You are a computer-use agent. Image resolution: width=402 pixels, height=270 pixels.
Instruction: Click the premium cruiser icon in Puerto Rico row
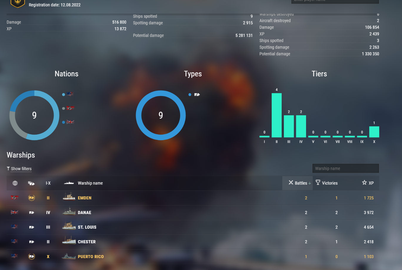click(32, 257)
